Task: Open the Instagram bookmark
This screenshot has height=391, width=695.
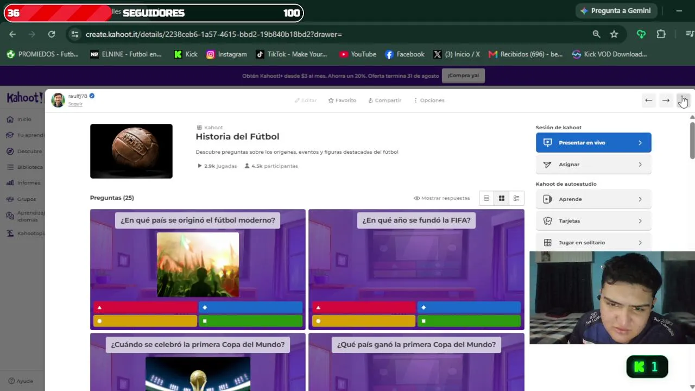Action: point(226,54)
